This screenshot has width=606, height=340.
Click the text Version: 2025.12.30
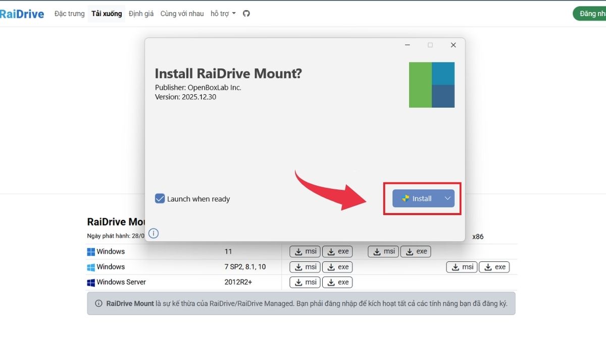tap(185, 97)
